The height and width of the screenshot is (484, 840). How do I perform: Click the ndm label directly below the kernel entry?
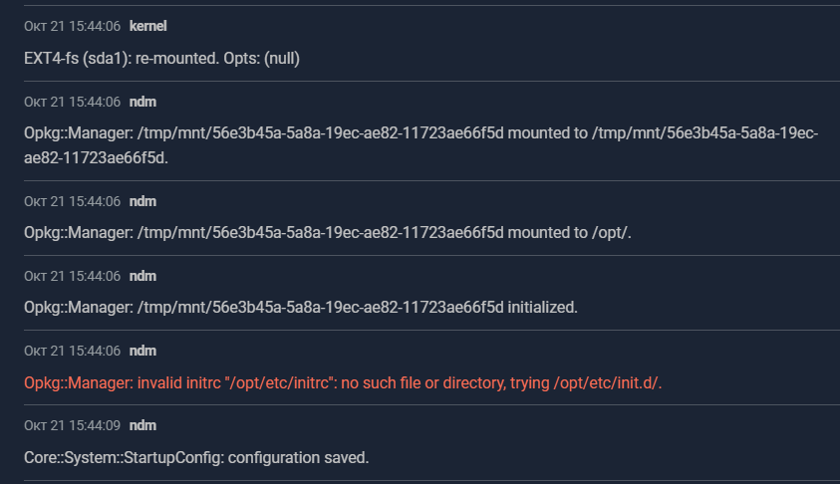click(143, 102)
